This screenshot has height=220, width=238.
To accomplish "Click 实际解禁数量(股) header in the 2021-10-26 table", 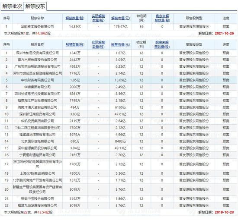I will click(98, 18).
